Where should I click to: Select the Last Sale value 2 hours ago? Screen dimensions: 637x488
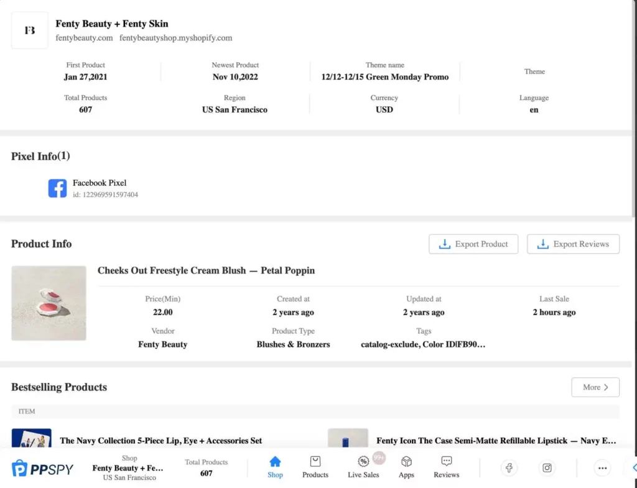554,312
